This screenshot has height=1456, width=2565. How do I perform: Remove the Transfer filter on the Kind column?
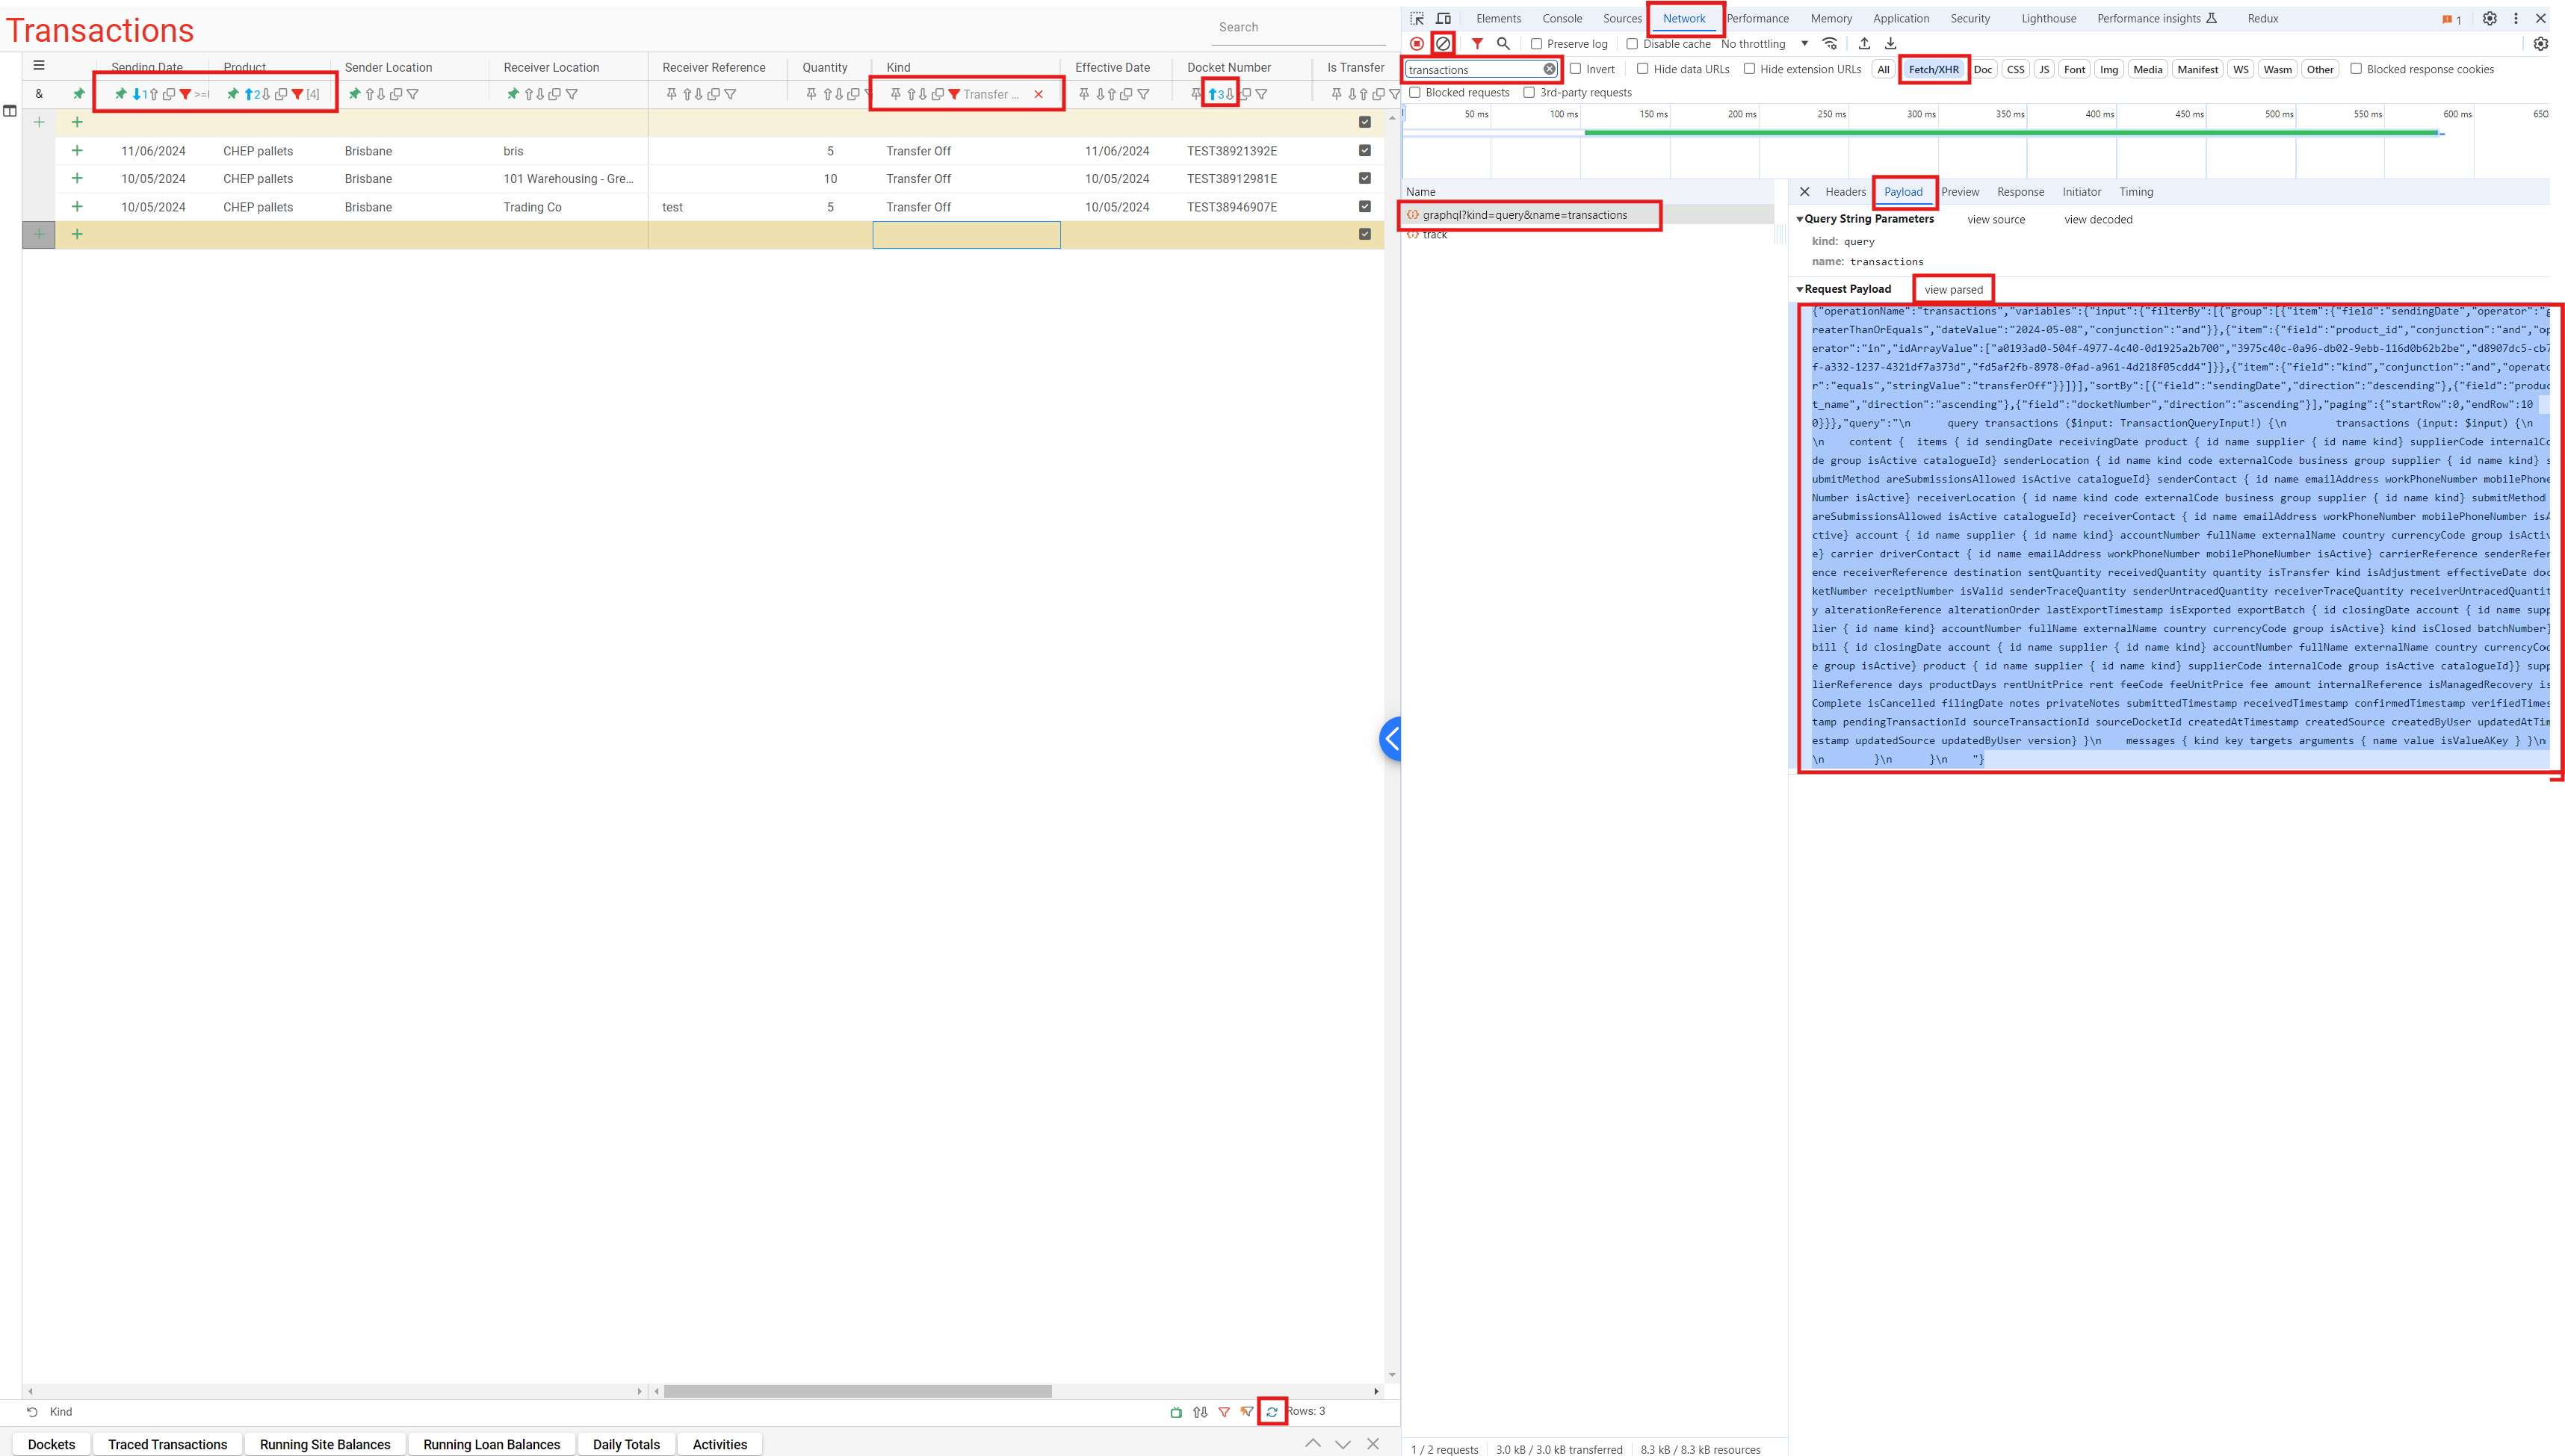[x=1039, y=94]
